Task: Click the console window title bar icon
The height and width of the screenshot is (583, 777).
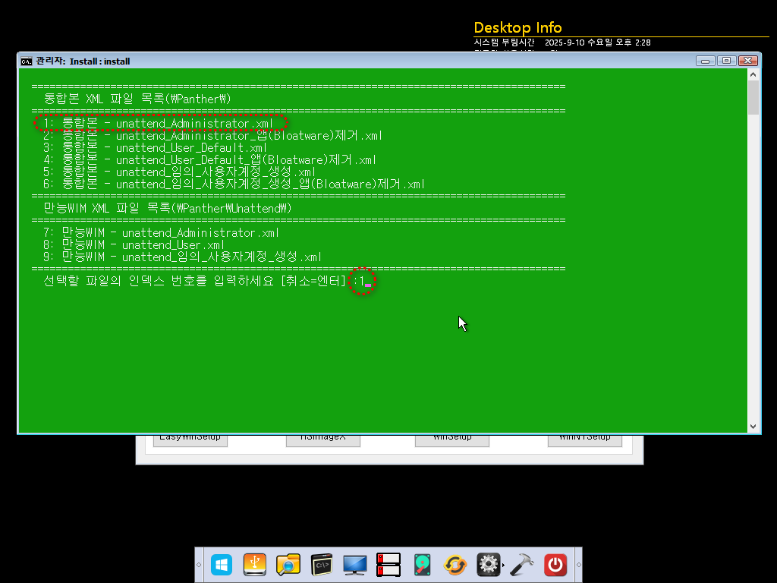Action: [x=27, y=61]
